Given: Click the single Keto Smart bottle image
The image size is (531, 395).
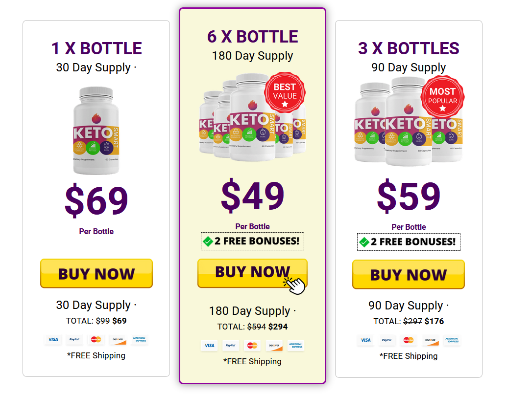Looking at the screenshot, I should coord(96,131).
